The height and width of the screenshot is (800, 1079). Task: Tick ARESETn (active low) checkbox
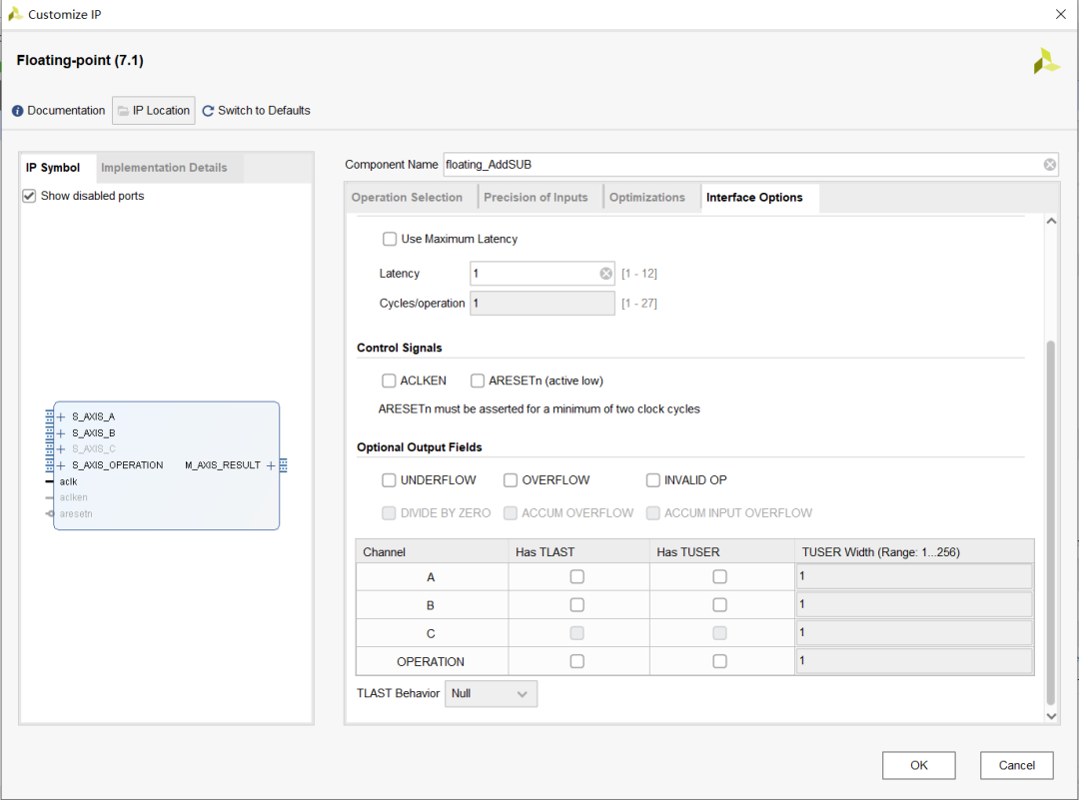coord(478,381)
